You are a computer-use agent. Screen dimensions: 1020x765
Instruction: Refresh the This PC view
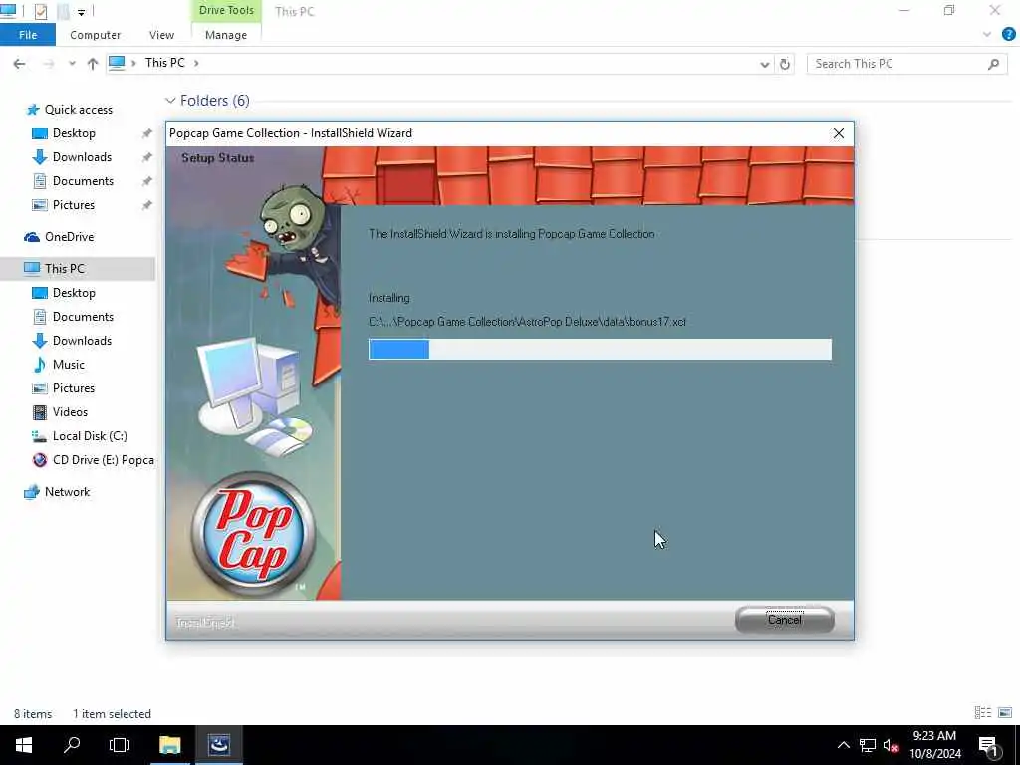785,64
